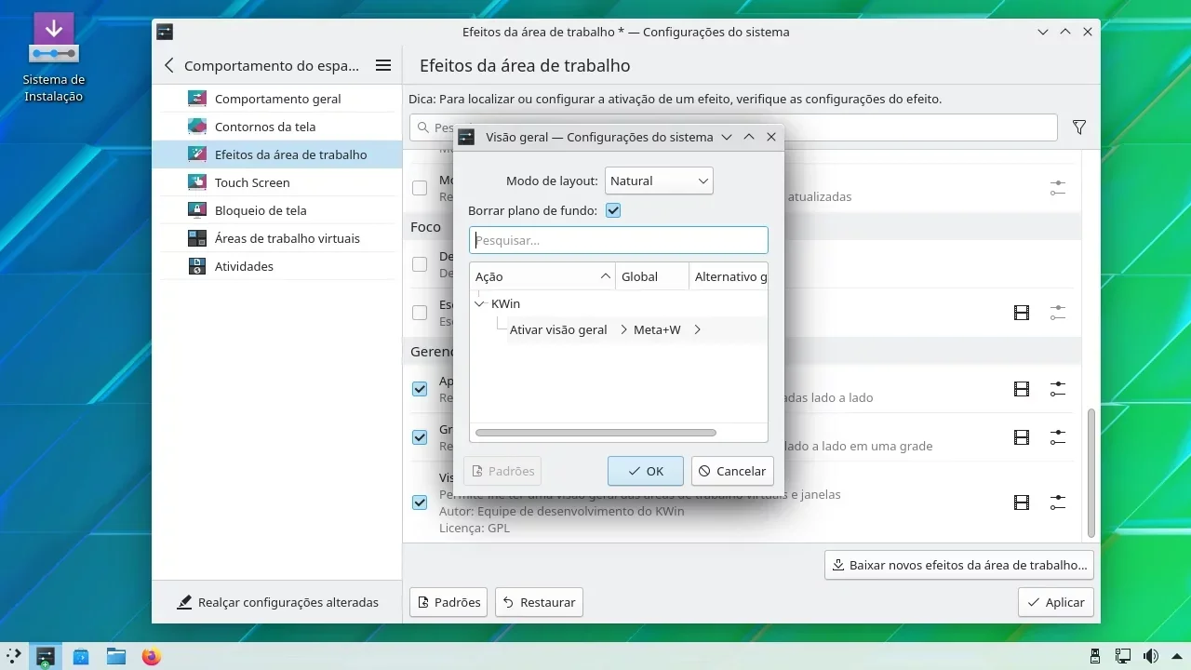The image size is (1191, 670).
Task: Focus the Pesquisar field in the dialog
Action: 619,240
